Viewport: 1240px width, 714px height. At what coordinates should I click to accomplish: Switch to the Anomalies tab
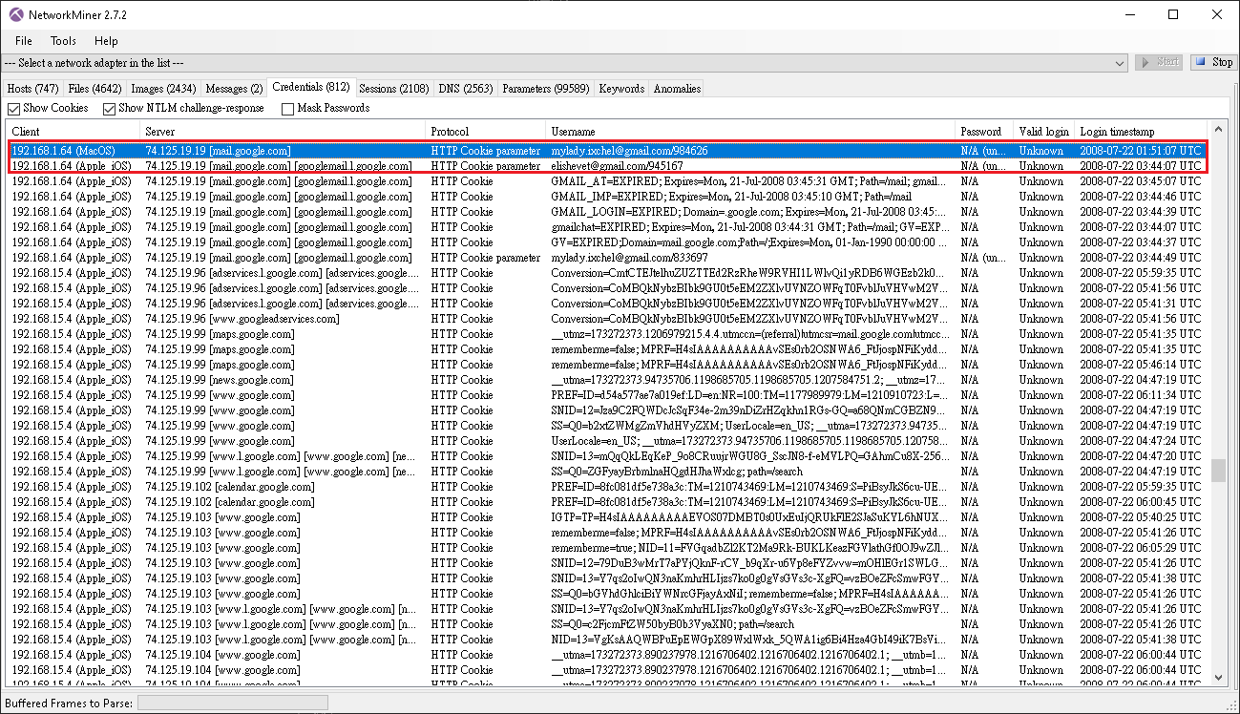pos(677,89)
